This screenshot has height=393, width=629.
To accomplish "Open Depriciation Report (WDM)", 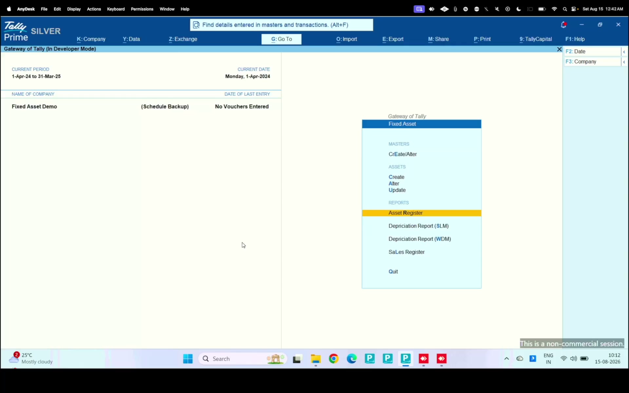I will (x=420, y=239).
